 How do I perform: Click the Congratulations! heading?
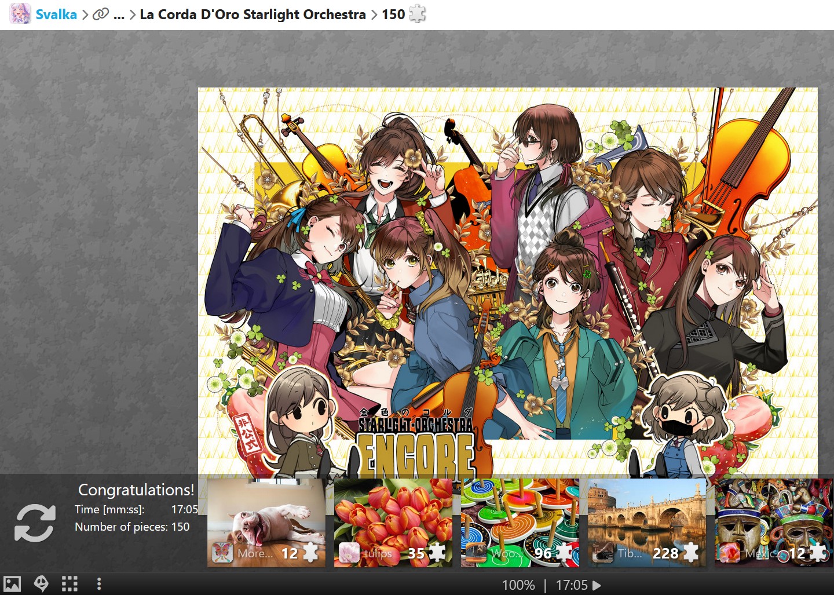136,490
